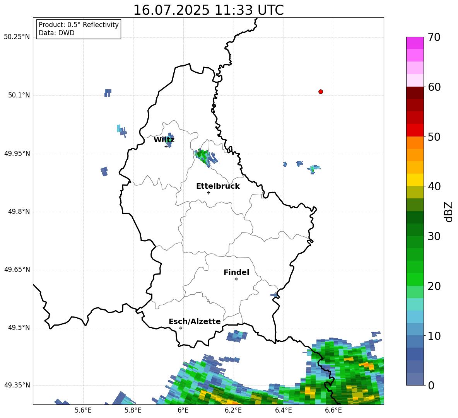The width and height of the screenshot is (458, 418).
Task: Click the 50.1°N latitude label
Action: [19, 95]
